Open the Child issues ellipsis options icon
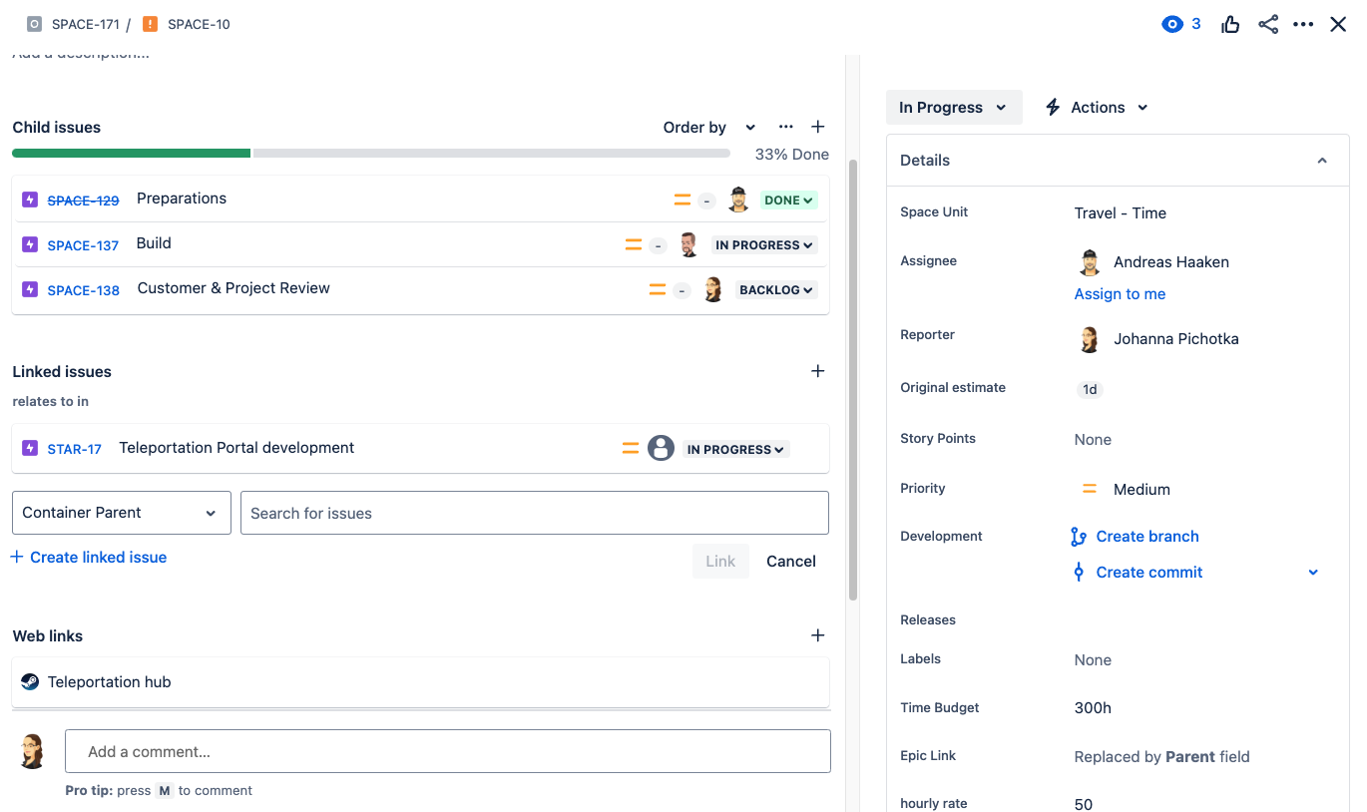The image size is (1367, 812). pyautogui.click(x=785, y=127)
